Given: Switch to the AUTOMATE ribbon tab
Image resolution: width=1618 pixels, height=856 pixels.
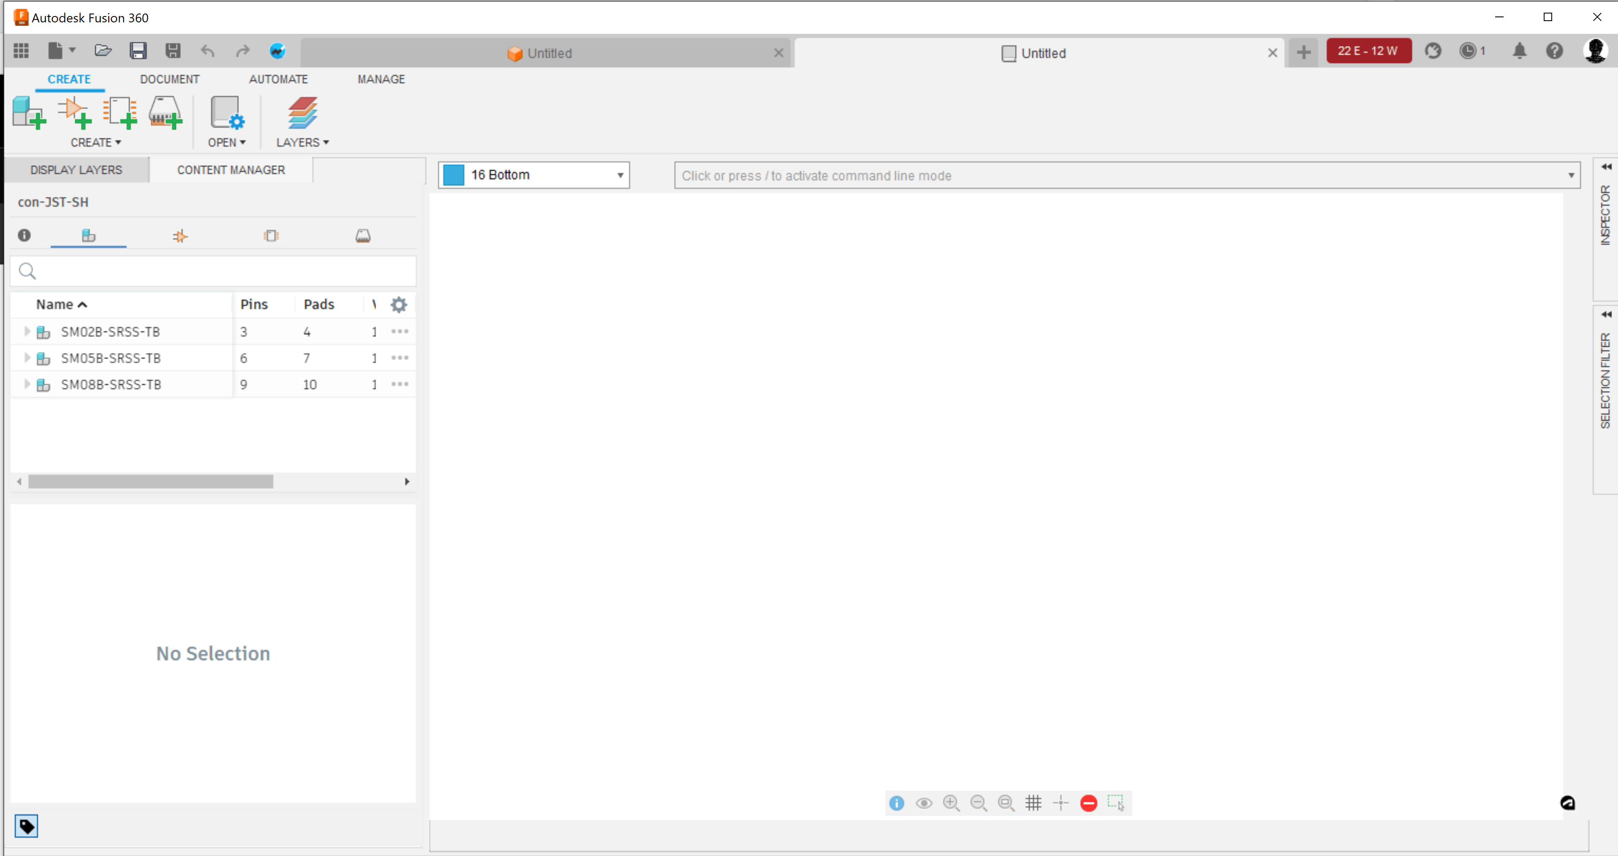Looking at the screenshot, I should tap(278, 79).
